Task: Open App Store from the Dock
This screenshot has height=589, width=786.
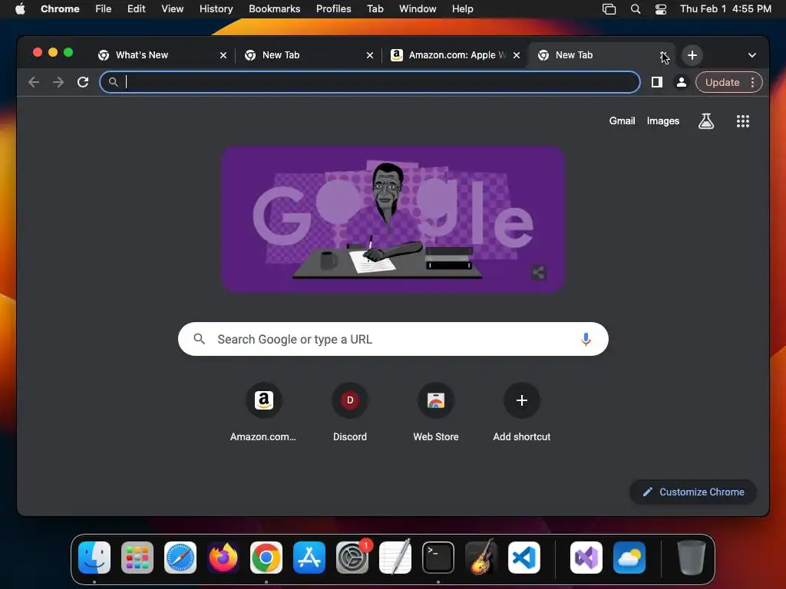Action: pos(309,558)
